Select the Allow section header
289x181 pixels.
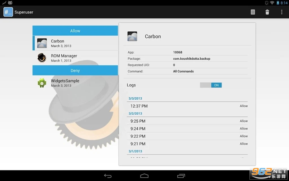point(75,31)
